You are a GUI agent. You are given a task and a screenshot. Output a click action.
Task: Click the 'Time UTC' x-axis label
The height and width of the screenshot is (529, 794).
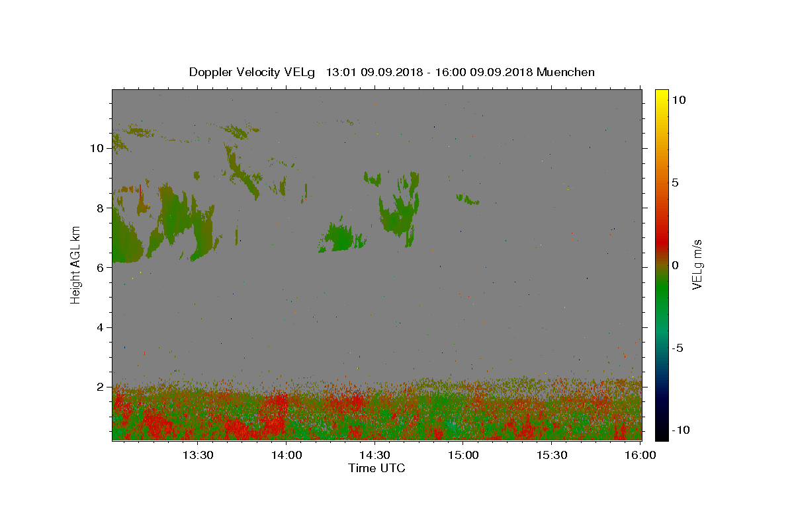tap(376, 468)
